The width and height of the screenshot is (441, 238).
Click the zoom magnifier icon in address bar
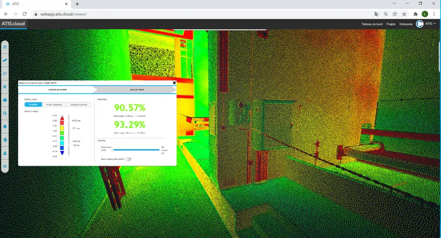coord(386,14)
